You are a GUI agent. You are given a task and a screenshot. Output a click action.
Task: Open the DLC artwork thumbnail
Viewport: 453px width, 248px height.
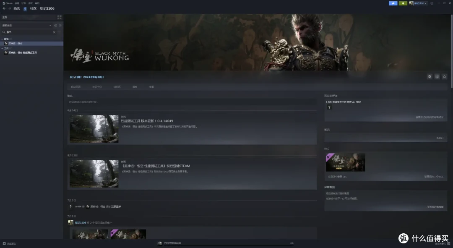pos(346,162)
